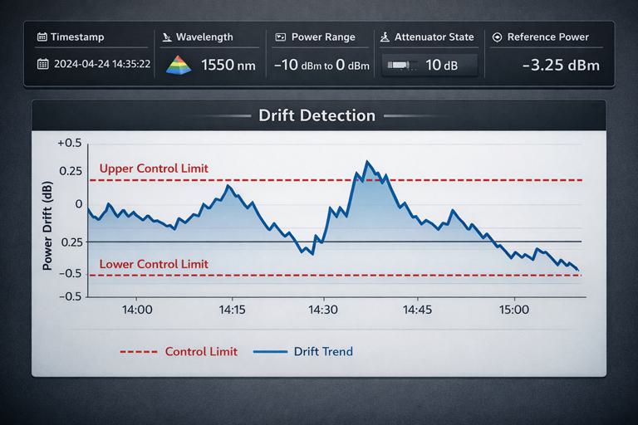Click the 1550 nm wavelength value

[x=228, y=65]
